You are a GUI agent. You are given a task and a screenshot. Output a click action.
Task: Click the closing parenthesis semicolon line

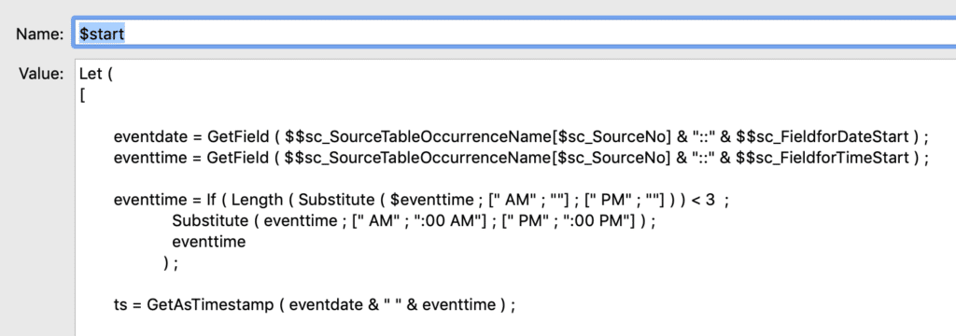[x=170, y=262]
